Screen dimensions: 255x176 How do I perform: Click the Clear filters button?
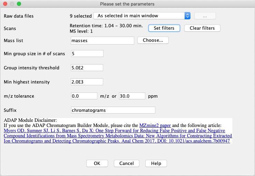(202, 28)
